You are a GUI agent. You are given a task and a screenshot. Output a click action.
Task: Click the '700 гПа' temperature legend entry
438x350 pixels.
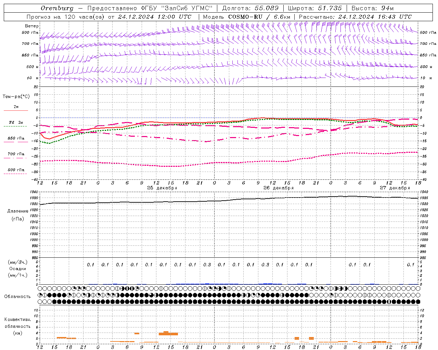(x=16, y=154)
